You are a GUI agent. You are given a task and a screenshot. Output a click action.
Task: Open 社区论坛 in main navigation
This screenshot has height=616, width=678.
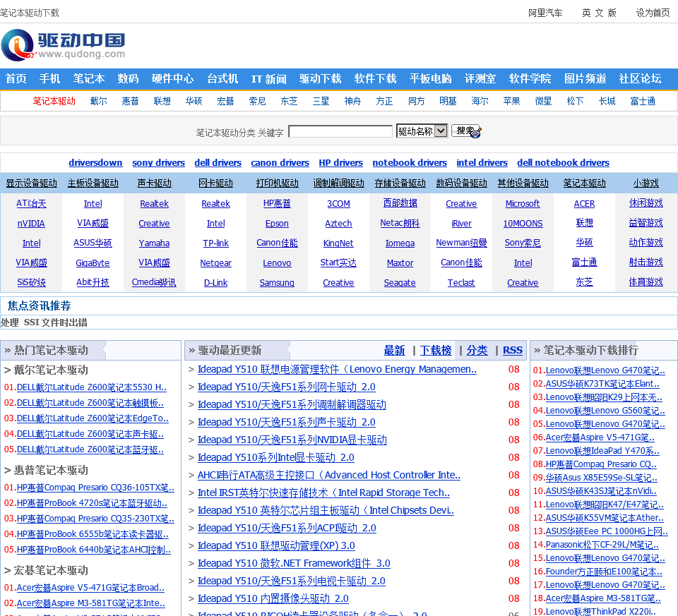pos(641,78)
